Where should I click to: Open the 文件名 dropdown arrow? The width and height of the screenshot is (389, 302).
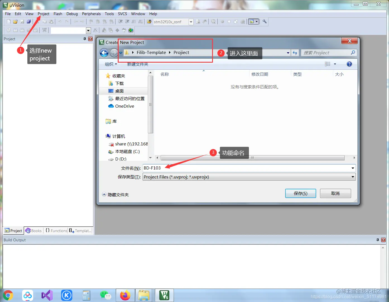353,168
